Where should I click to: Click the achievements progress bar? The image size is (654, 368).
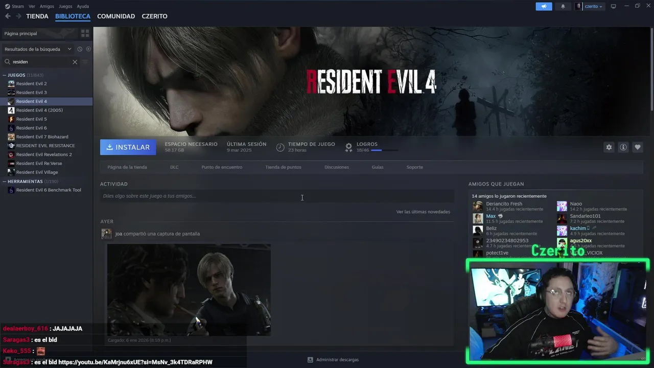click(x=384, y=150)
